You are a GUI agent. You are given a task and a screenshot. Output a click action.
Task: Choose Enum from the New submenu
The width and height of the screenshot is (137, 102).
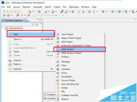pyautogui.click(x=80, y=73)
